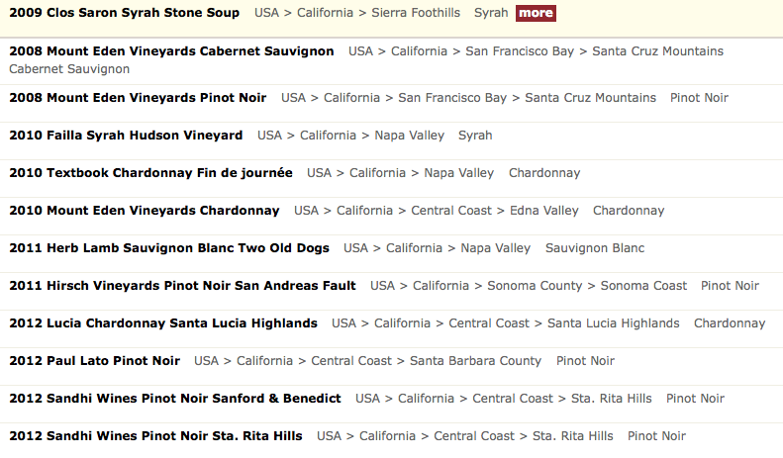Viewport: 783px width, 458px height.
Task: Select 2012 Sandhi Pinot Noir Sta. Rita Hills
Action: point(155,436)
